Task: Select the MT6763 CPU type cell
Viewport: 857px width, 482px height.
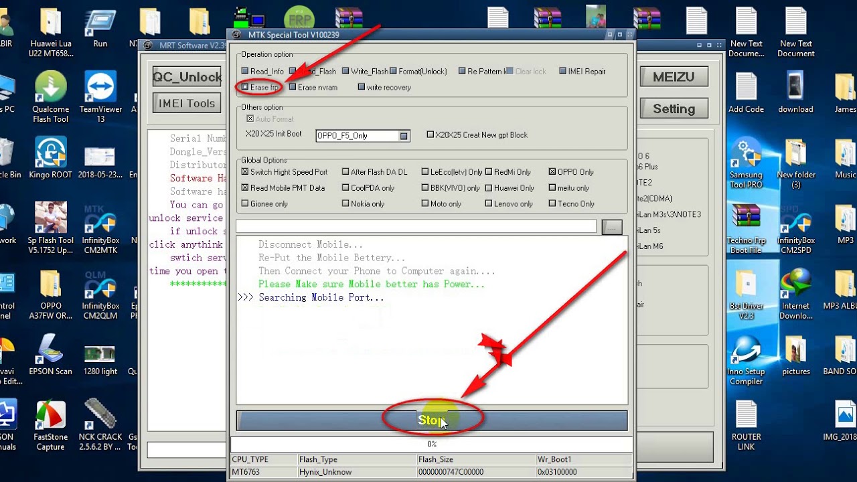Action: (264, 472)
